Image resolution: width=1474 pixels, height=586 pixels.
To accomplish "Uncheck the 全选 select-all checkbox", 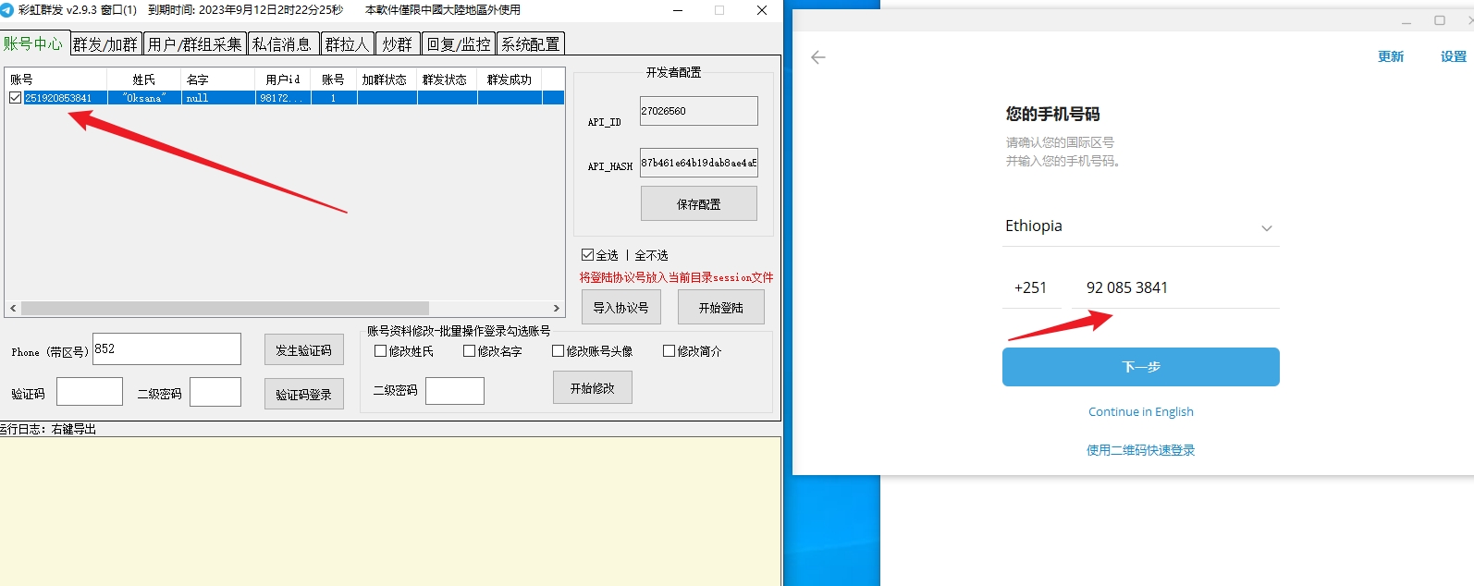I will coord(587,255).
